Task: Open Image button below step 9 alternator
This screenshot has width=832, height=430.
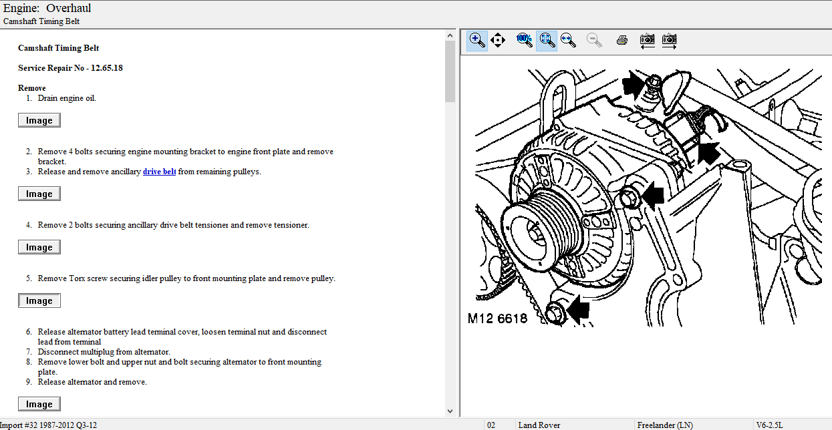Action: point(39,404)
